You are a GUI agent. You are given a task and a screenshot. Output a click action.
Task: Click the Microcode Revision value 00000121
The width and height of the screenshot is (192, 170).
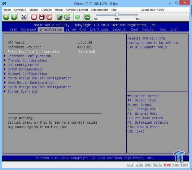[84, 47]
